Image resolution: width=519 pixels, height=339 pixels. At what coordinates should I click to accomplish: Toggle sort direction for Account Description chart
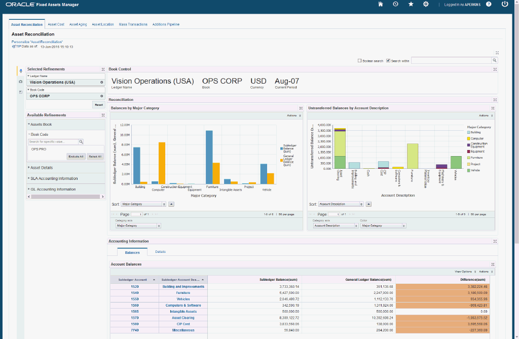[x=368, y=204]
